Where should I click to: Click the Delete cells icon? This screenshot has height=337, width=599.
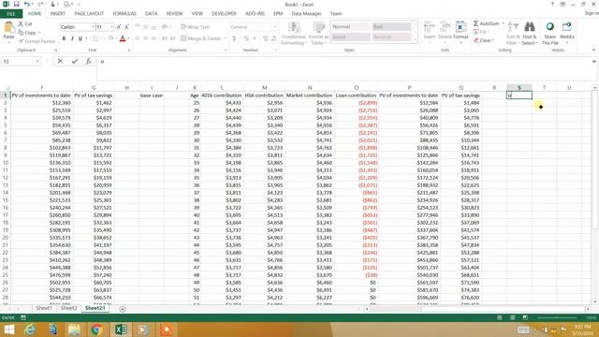click(x=445, y=27)
